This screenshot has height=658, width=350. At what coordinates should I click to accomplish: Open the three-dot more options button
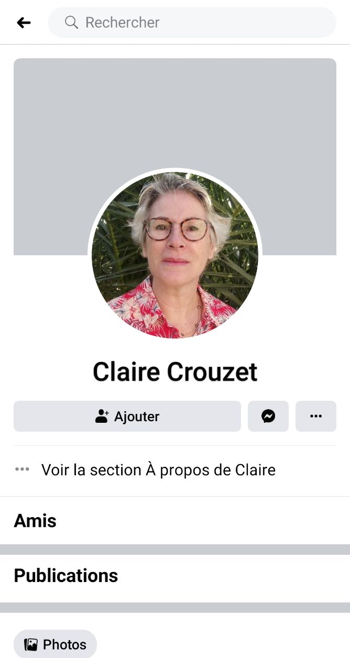point(316,416)
